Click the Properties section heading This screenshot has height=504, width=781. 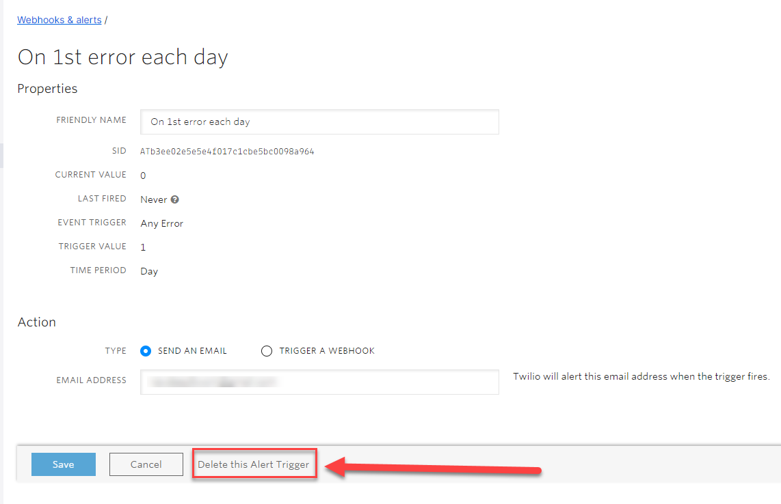point(47,89)
